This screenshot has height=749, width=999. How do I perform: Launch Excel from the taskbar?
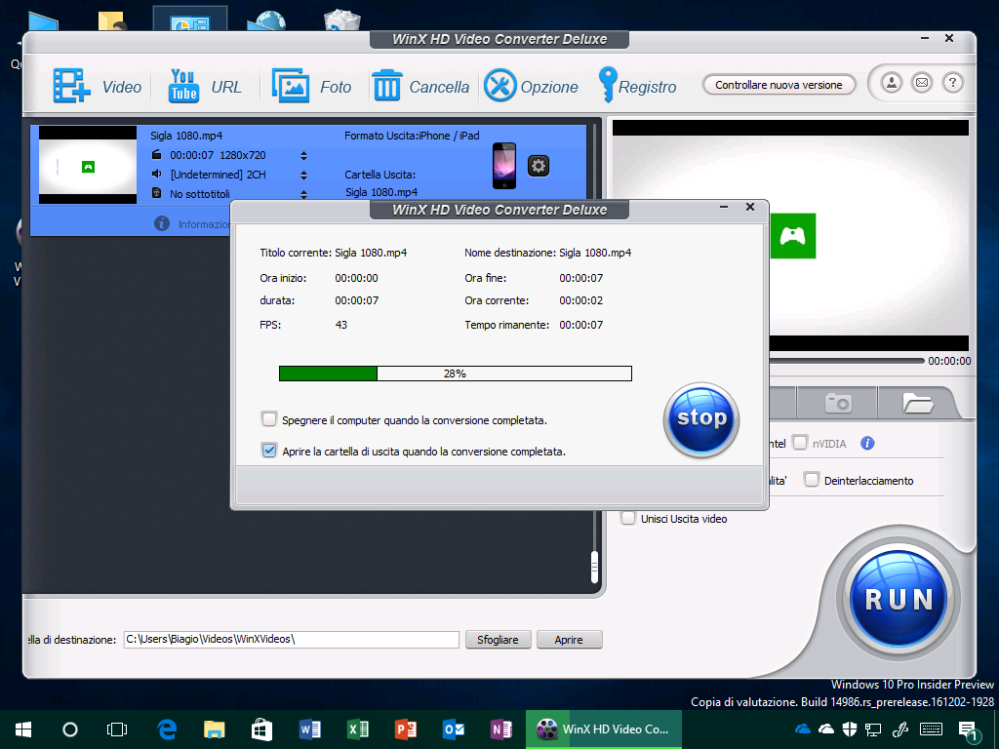click(357, 729)
